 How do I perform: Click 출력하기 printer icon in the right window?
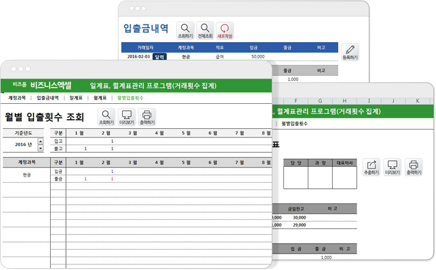[413, 167]
